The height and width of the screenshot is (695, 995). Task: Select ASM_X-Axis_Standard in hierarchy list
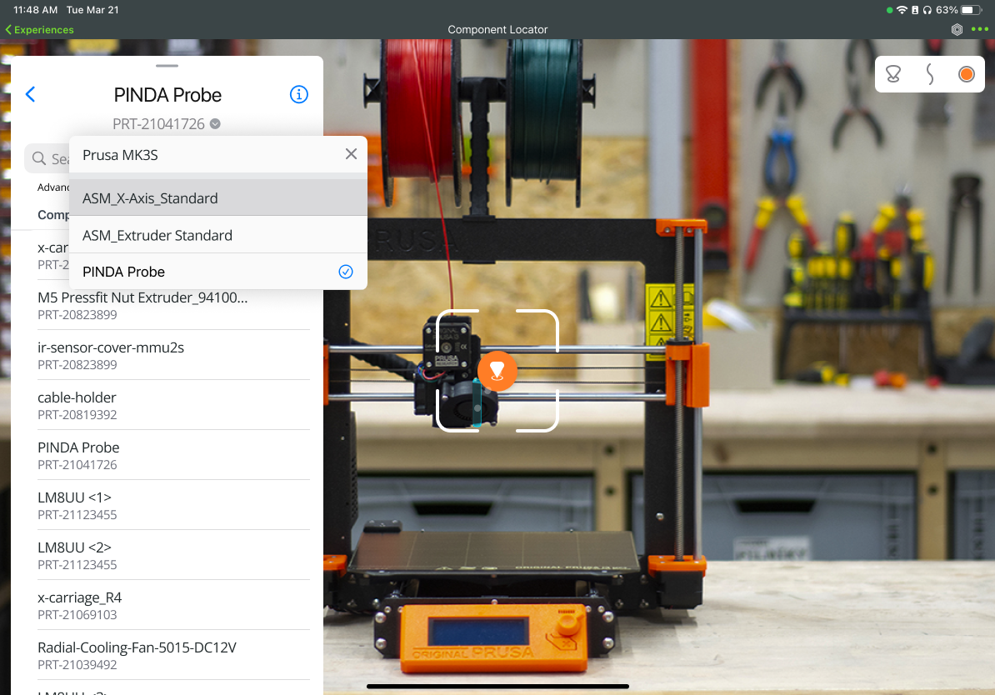tap(218, 198)
